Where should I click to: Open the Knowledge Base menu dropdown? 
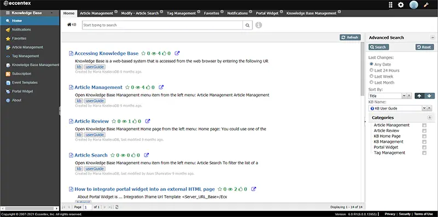tap(52, 13)
